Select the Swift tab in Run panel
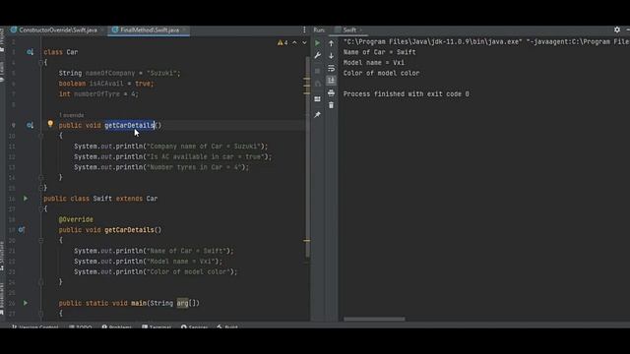Image resolution: width=630 pixels, height=354 pixels. (x=349, y=30)
